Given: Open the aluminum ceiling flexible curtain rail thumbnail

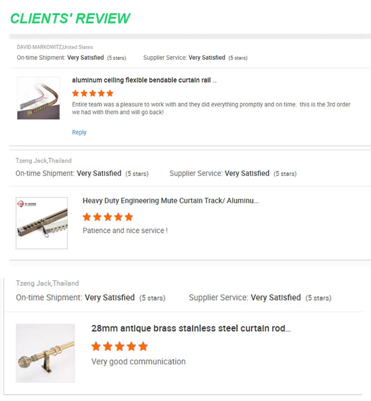Looking at the screenshot, I should click(39, 98).
